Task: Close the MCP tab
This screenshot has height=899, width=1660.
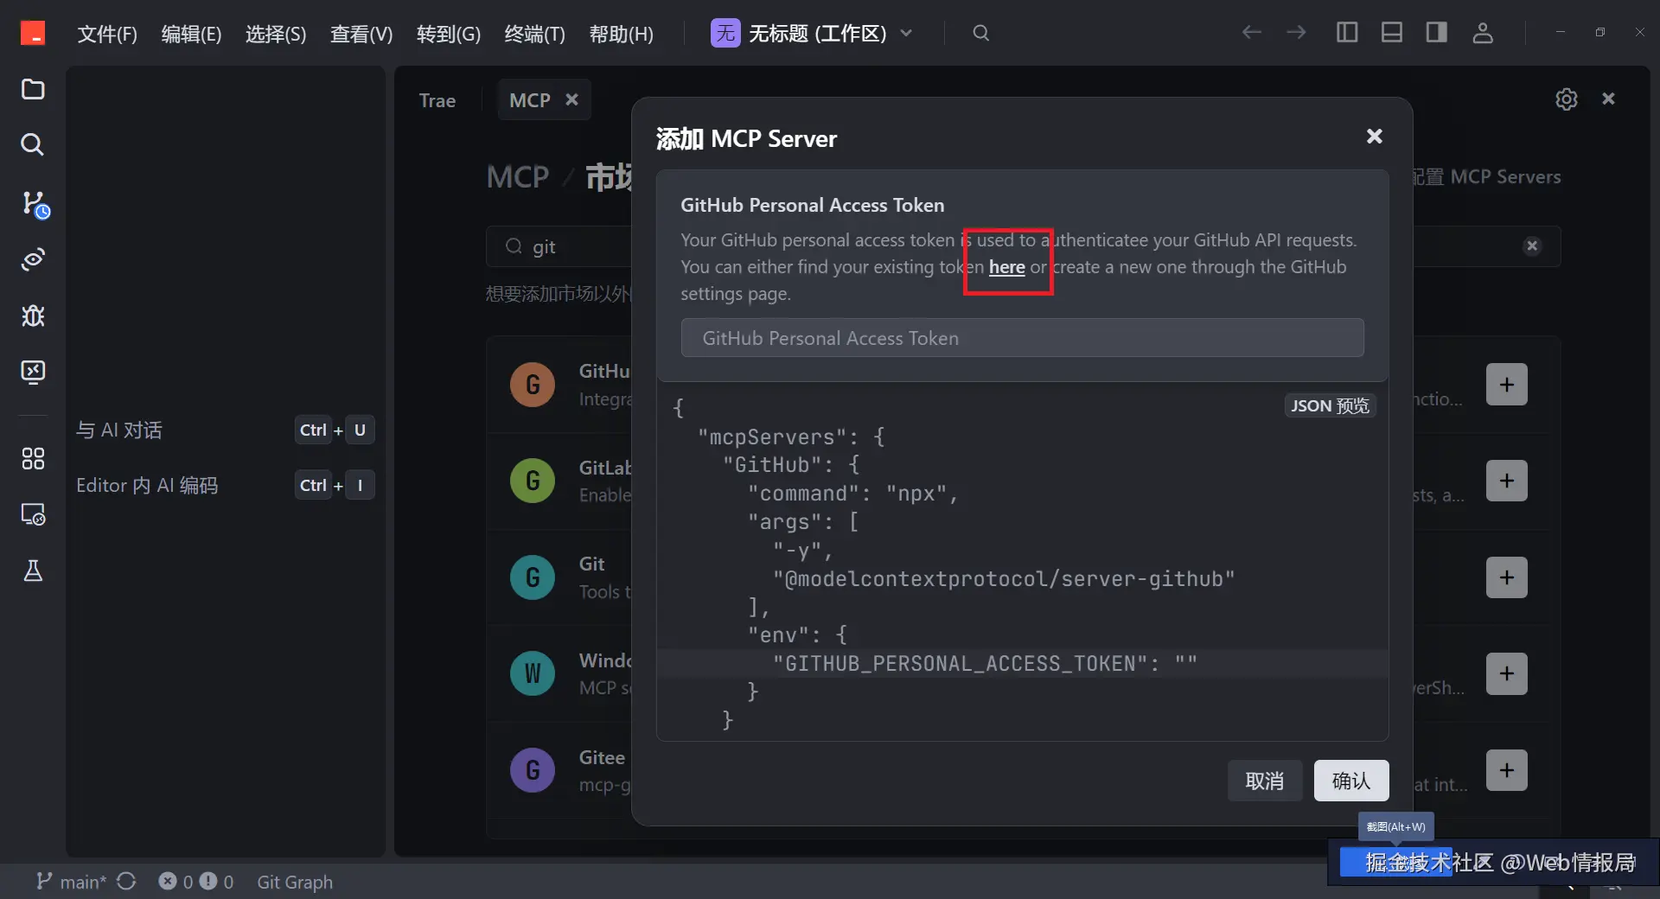Action: [571, 99]
